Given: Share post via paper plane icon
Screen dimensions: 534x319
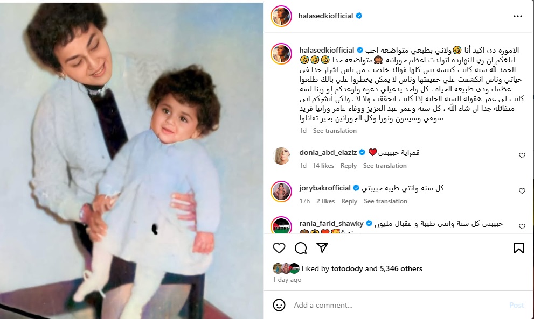Looking at the screenshot, I should [x=322, y=247].
